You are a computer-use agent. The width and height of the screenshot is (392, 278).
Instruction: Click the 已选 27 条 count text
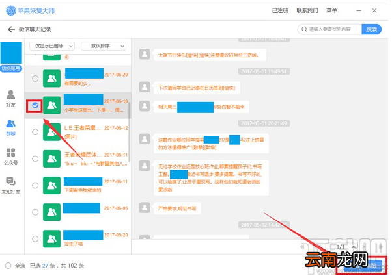[42, 266]
